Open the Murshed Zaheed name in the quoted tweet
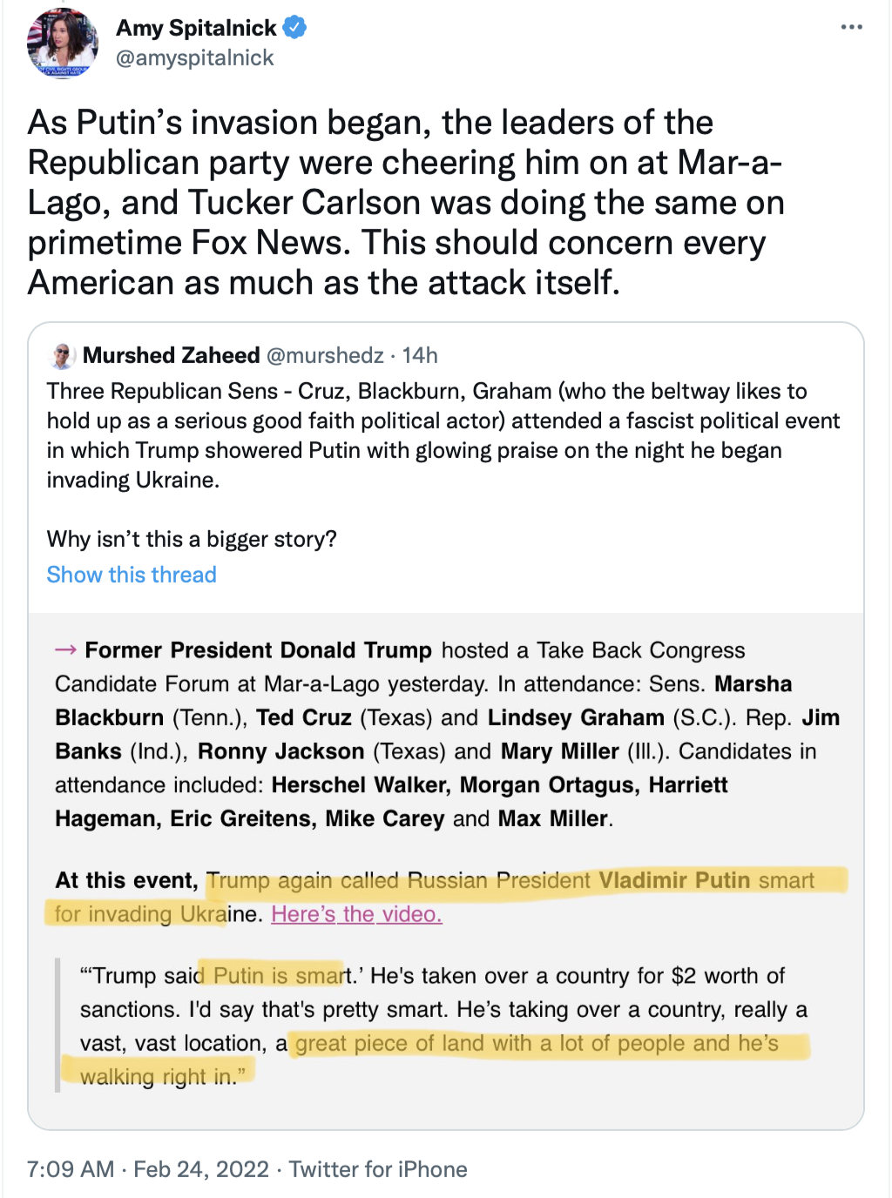Screen dimensions: 892x1198 pos(171,355)
